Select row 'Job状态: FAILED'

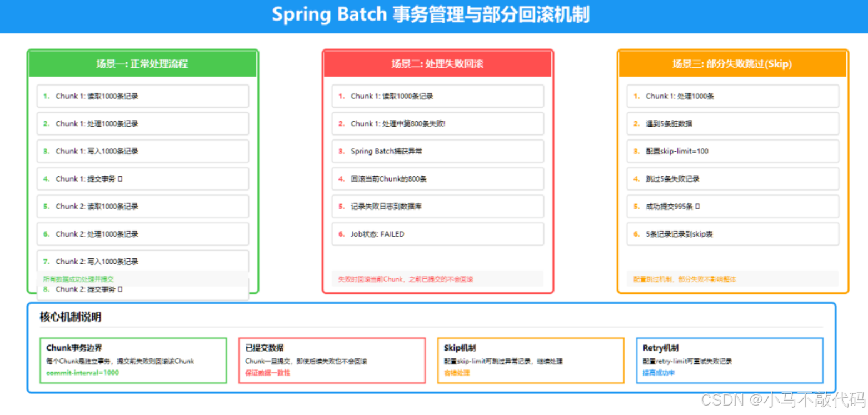click(438, 234)
